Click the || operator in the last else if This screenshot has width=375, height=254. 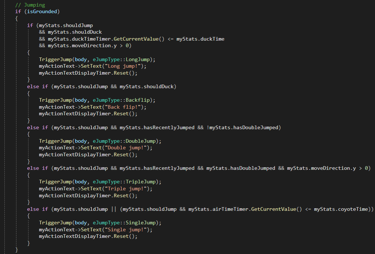[114, 209]
